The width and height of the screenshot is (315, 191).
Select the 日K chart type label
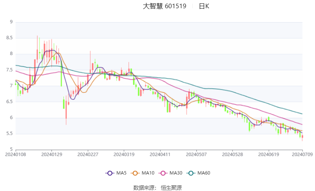coord(204,6)
